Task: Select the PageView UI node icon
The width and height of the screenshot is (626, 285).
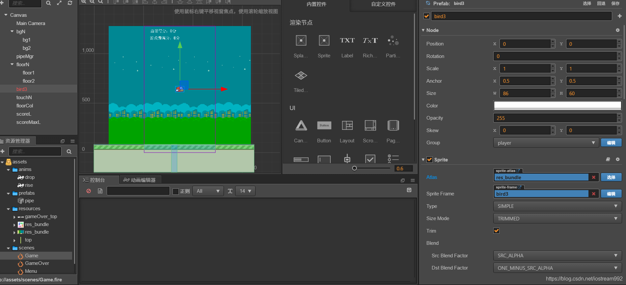Action: point(393,126)
